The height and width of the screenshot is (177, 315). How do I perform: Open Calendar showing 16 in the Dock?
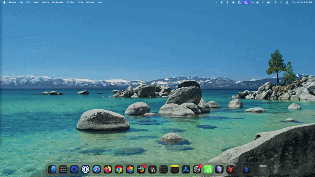pos(152,170)
